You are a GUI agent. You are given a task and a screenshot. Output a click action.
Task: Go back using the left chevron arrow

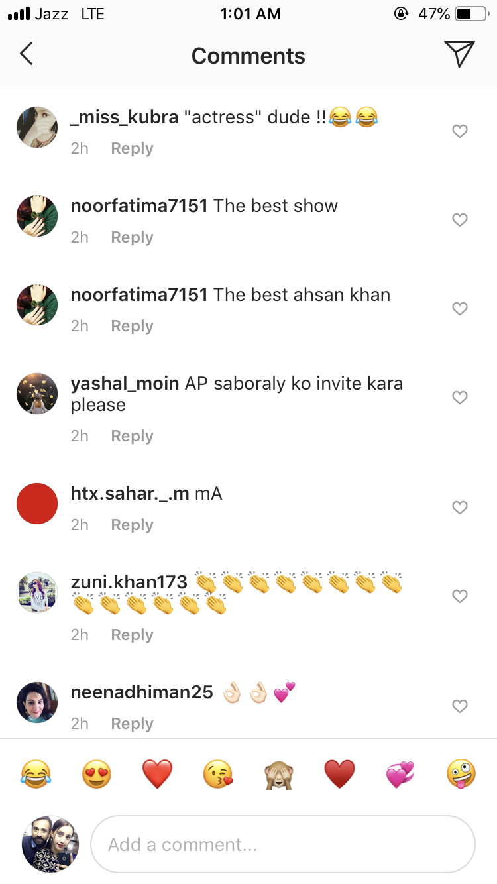(27, 54)
